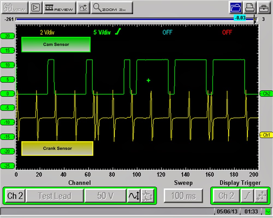This screenshot has width=273, height=218.
Task: Open the toolbox icon
Action: (264, 8)
